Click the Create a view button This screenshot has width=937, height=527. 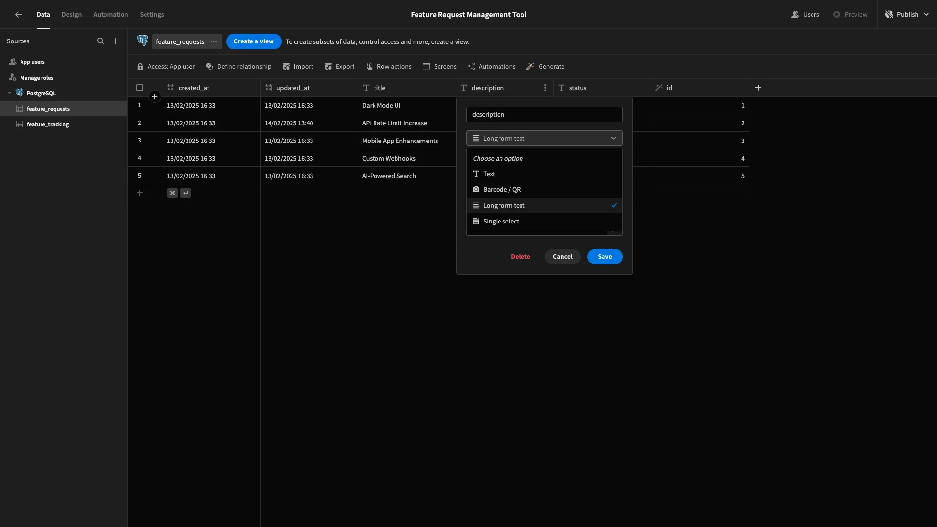(253, 41)
